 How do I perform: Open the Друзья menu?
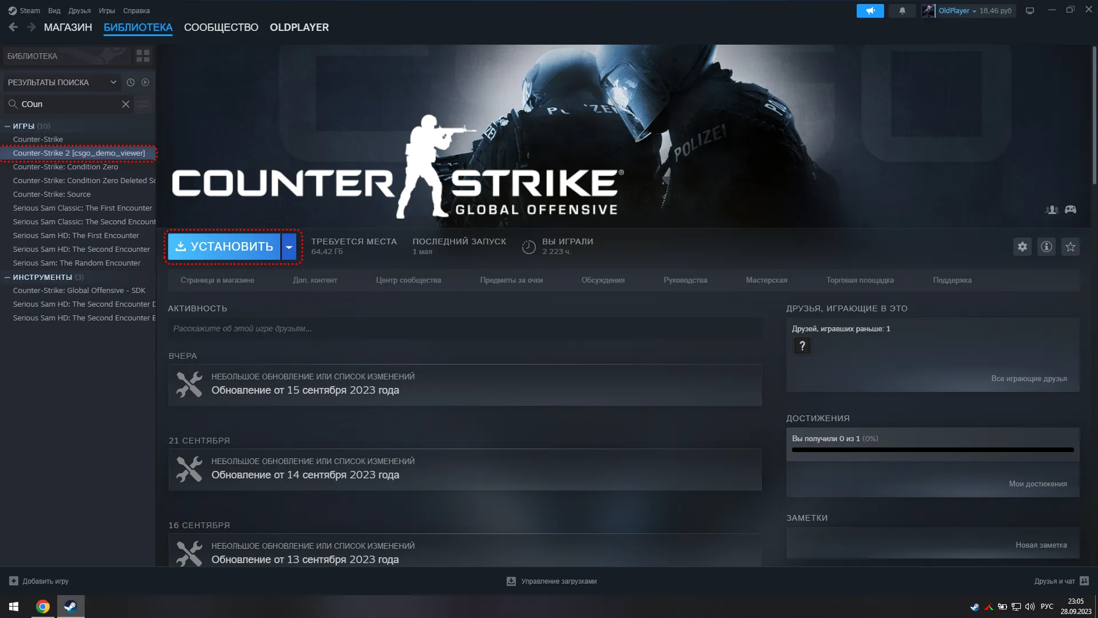tap(79, 11)
